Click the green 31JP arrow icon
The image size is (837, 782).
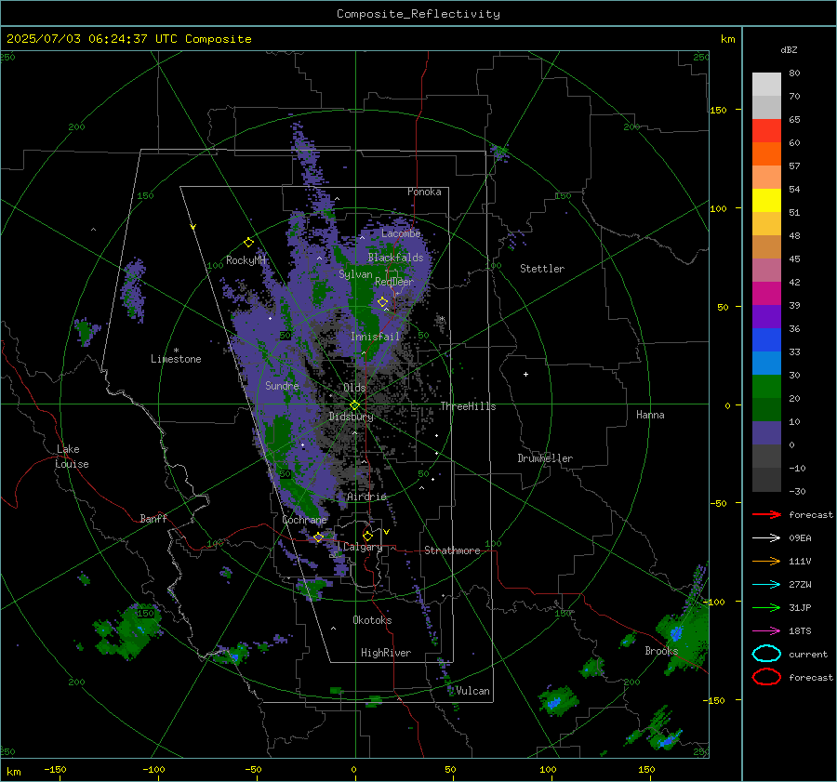[x=766, y=607]
